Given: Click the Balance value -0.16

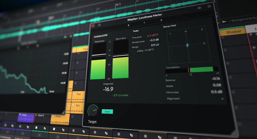Looking at the screenshot, I should pyautogui.click(x=216, y=79).
